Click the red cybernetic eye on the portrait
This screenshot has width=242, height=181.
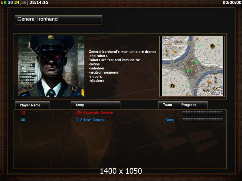tap(57, 57)
